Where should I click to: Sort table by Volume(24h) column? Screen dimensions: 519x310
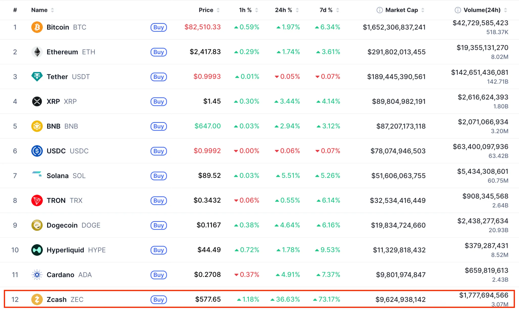pyautogui.click(x=485, y=10)
